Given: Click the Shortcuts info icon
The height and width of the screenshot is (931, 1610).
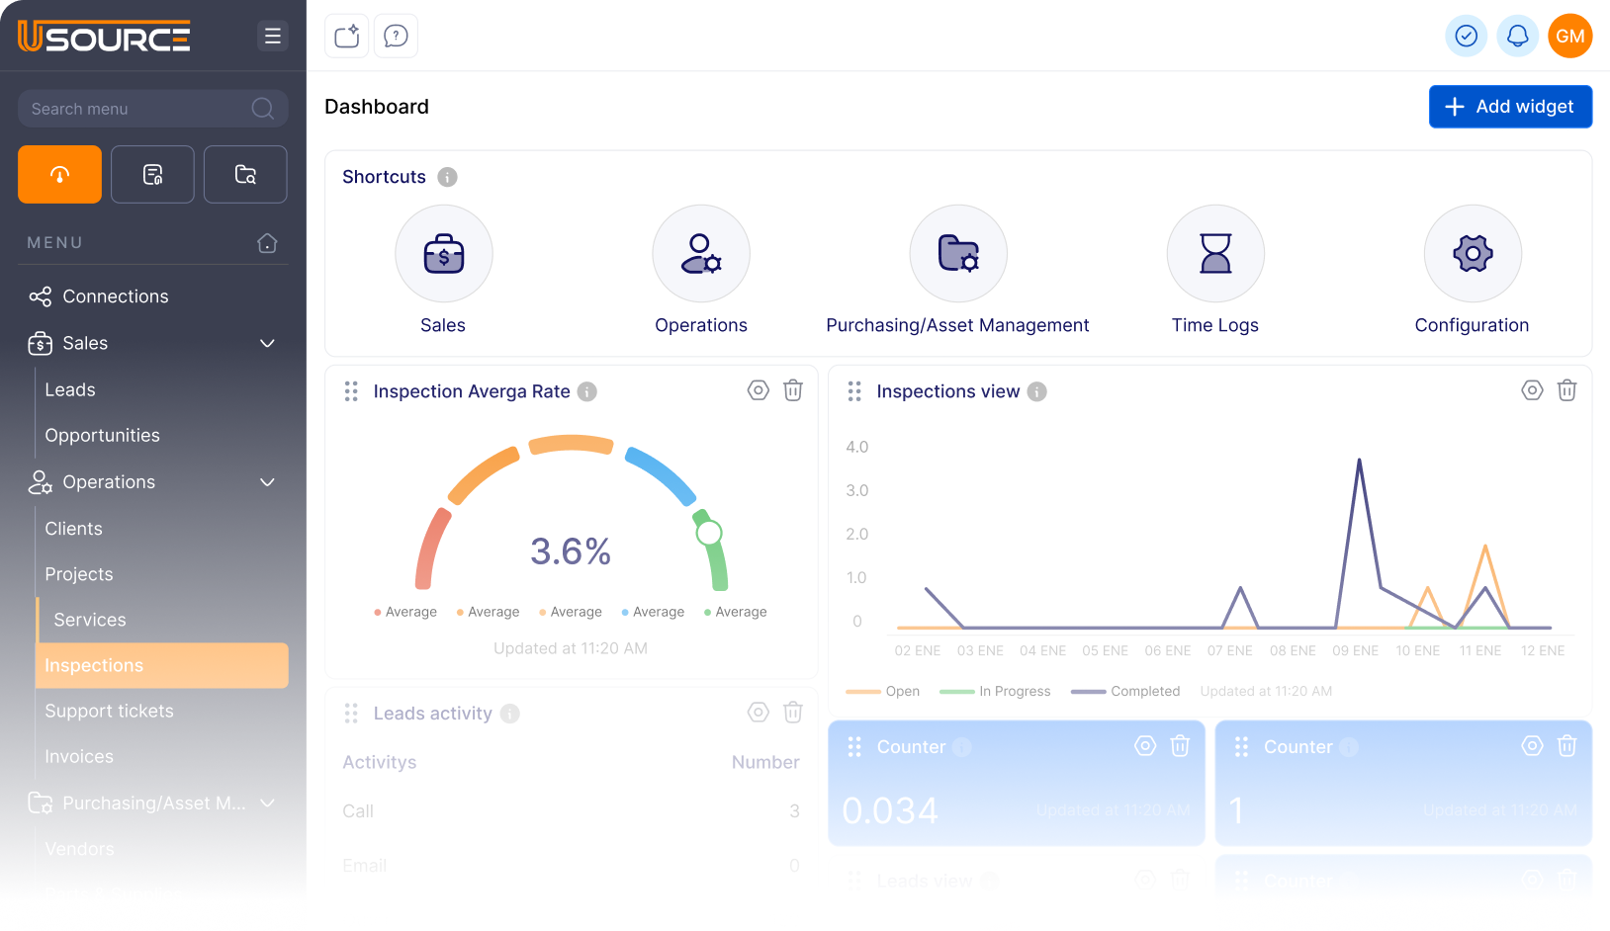Looking at the screenshot, I should point(448,177).
